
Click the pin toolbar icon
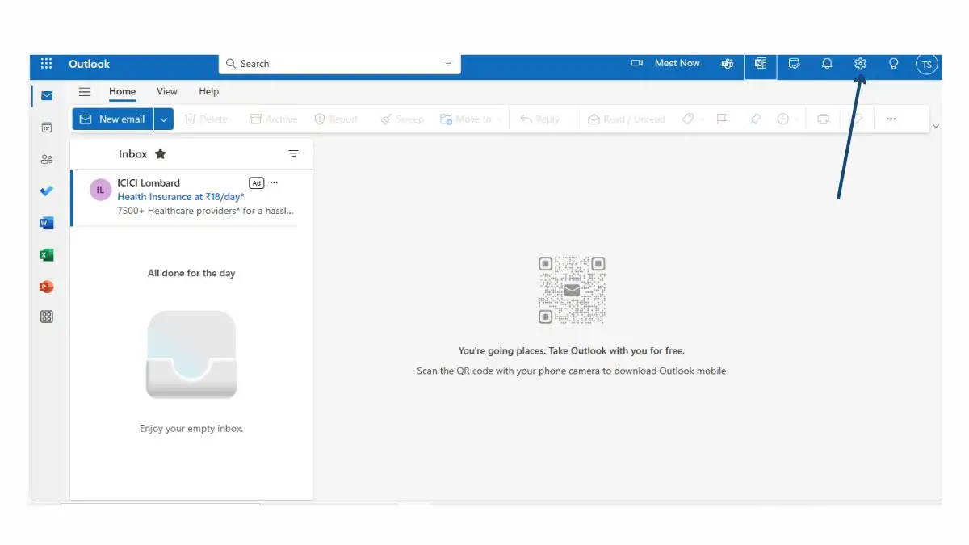pos(756,119)
